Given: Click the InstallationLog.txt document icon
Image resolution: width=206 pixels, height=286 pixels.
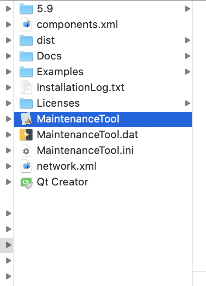Looking at the screenshot, I should (26, 87).
